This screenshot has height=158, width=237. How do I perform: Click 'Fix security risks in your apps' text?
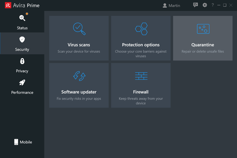tap(79, 99)
